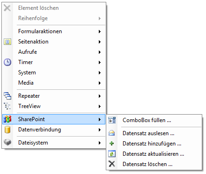The image size is (206, 174).
Task: Expand the Aufrufe submenu arrow
Action: pos(100,52)
